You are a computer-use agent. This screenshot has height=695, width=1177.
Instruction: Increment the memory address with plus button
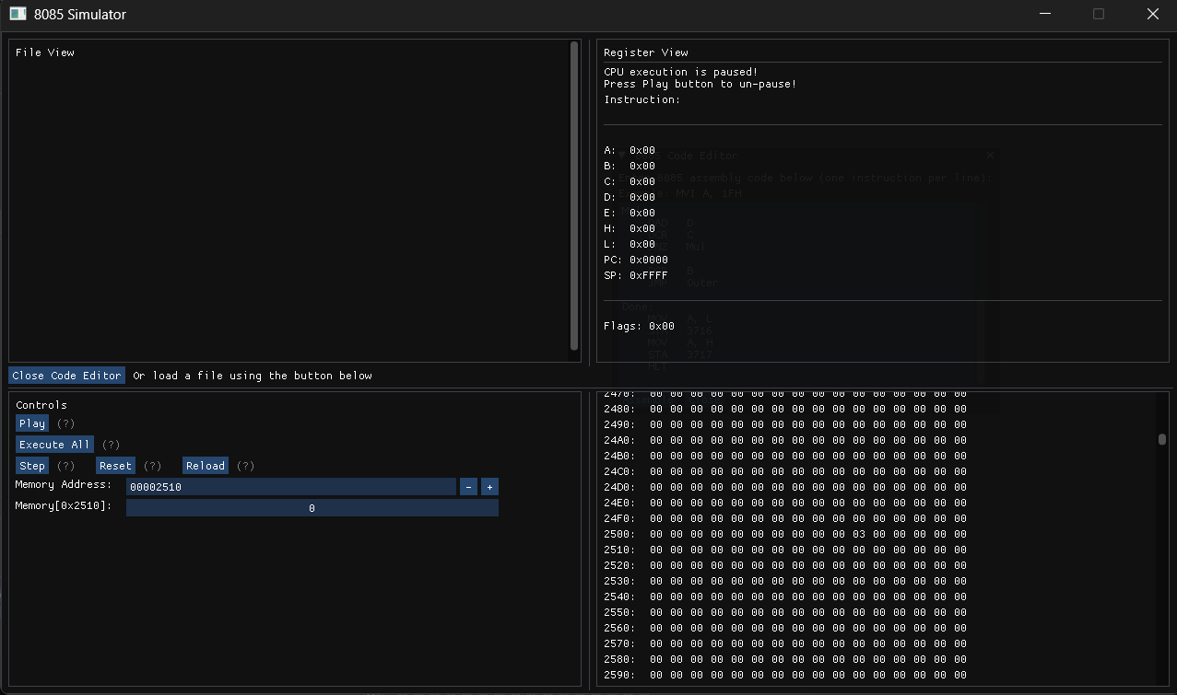pyautogui.click(x=490, y=487)
